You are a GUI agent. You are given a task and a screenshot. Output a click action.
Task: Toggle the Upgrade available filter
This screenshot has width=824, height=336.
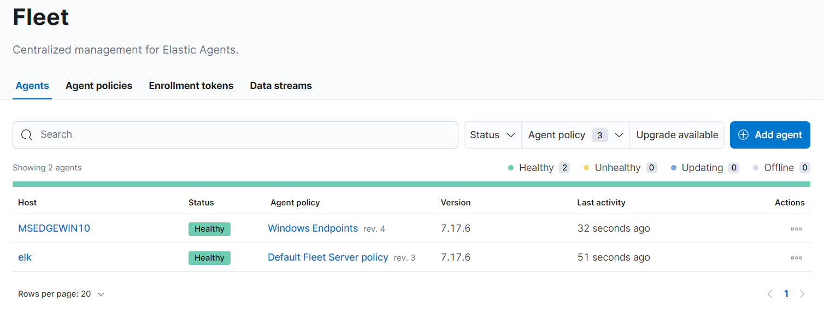point(677,135)
